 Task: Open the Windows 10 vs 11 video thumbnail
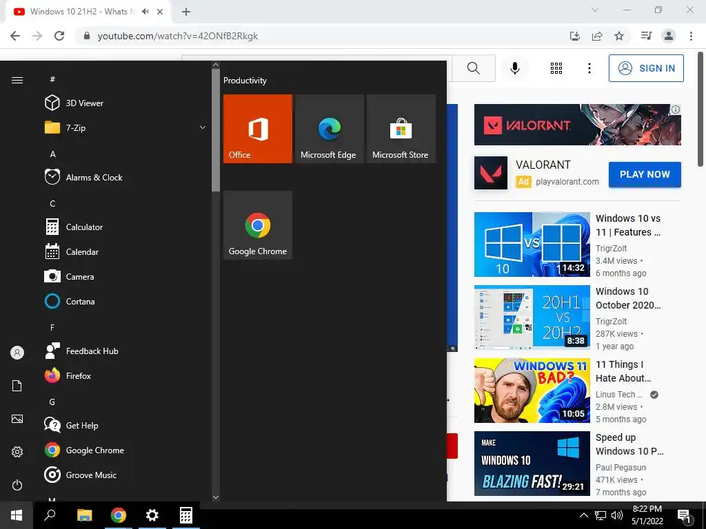532,245
